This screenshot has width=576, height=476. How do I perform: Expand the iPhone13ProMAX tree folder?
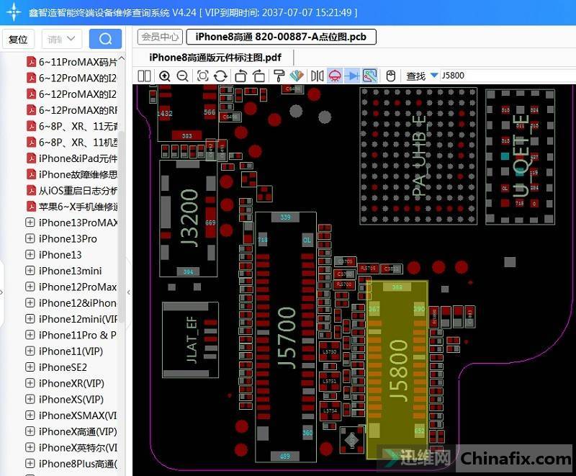[30, 223]
